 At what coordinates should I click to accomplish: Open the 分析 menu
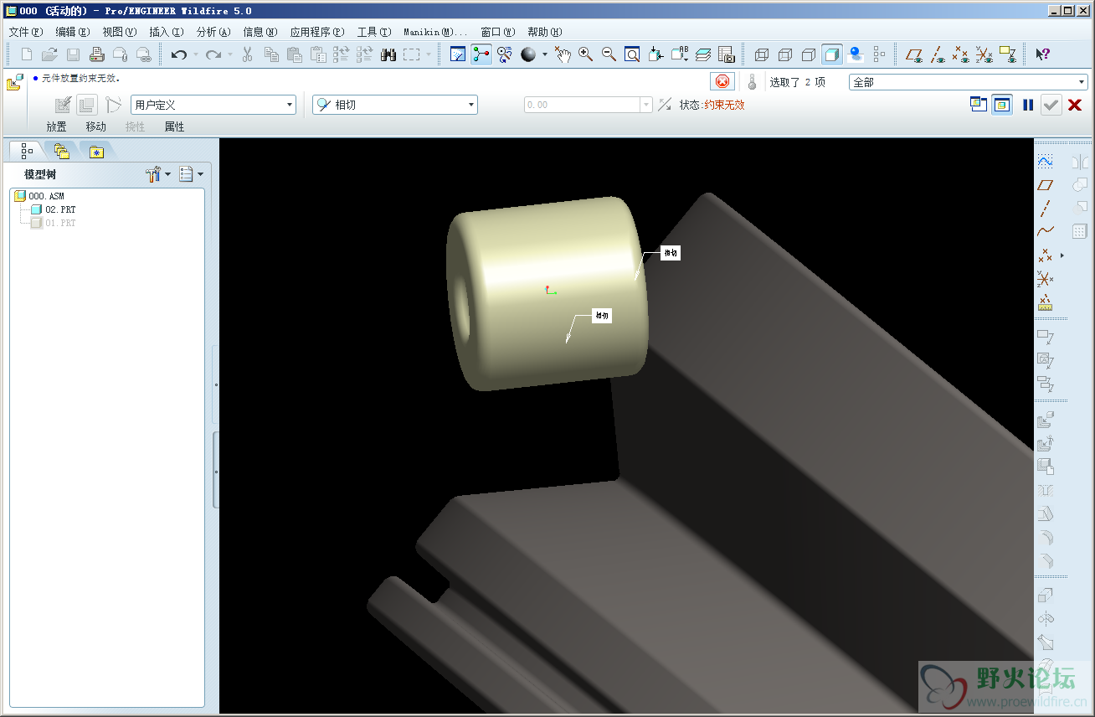pos(213,32)
